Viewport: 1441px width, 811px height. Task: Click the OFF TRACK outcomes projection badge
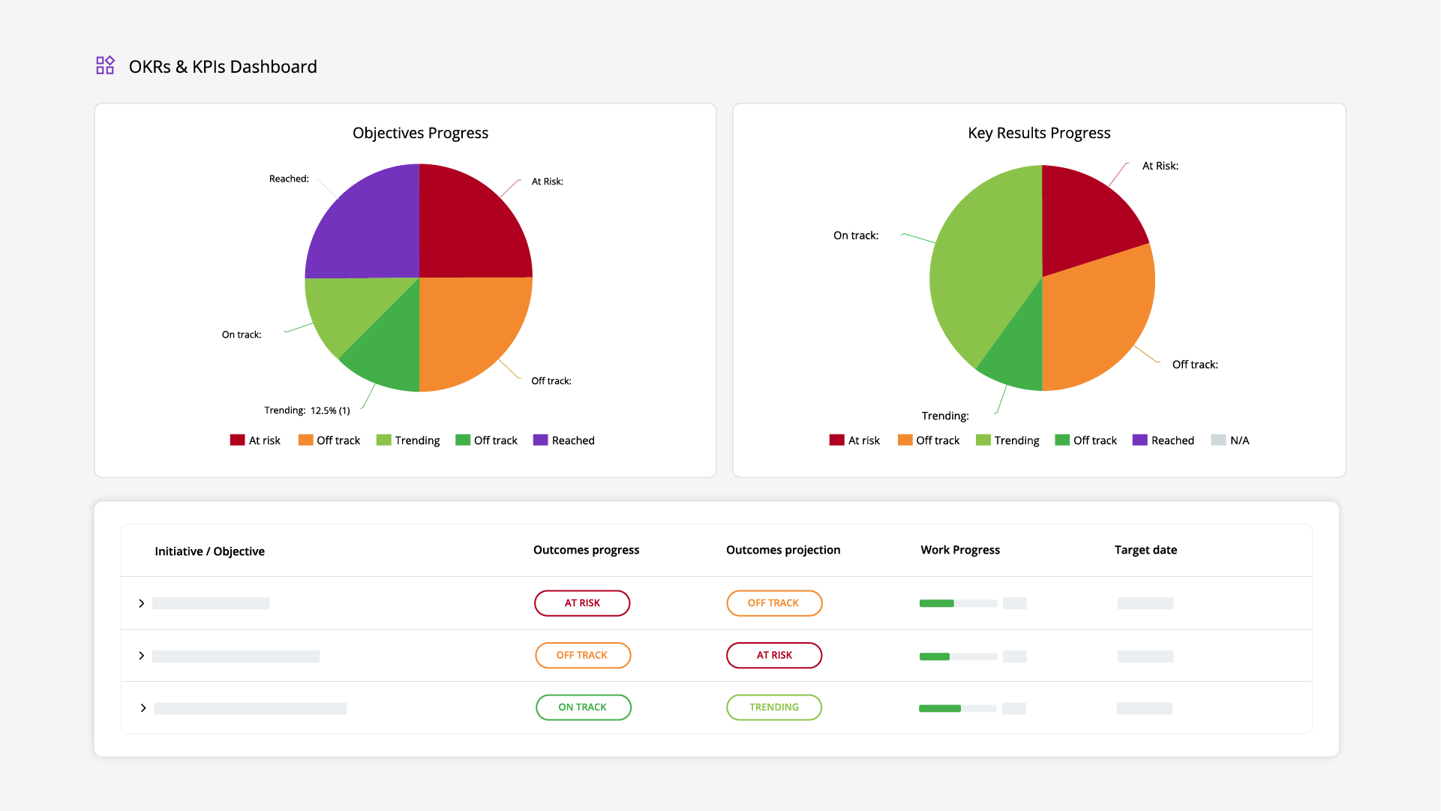[x=773, y=603]
